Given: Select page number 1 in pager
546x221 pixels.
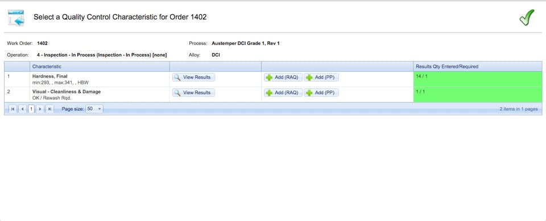Looking at the screenshot, I should 31,109.
